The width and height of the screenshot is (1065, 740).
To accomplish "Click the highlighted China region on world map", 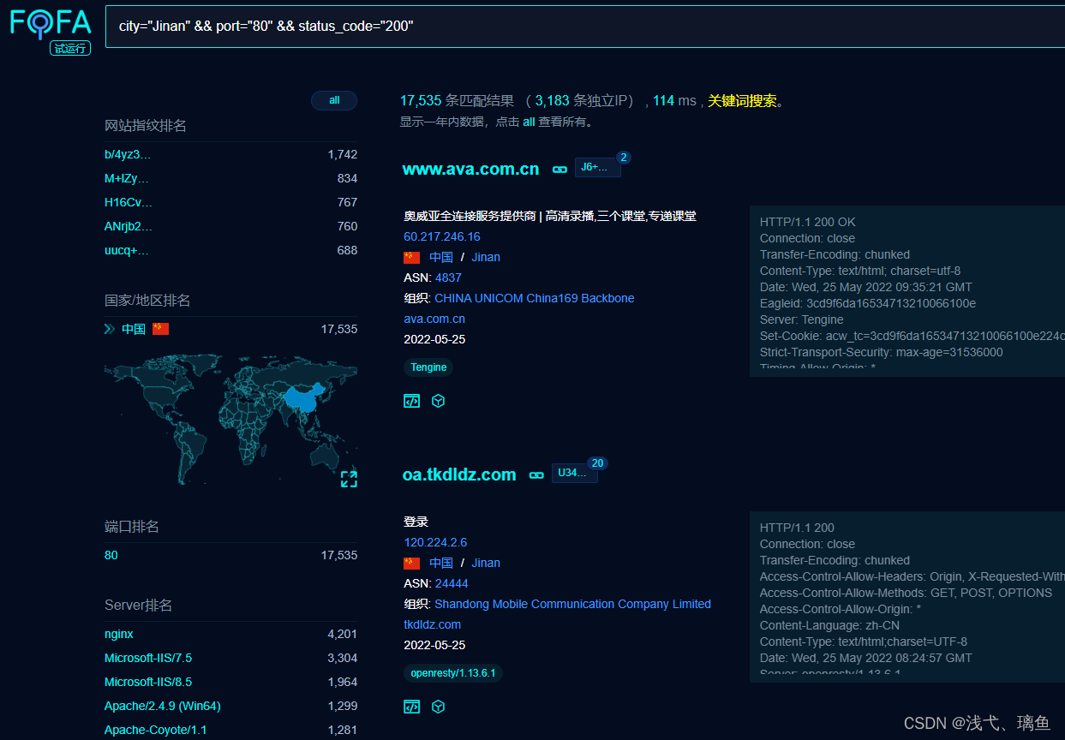I will [x=302, y=399].
